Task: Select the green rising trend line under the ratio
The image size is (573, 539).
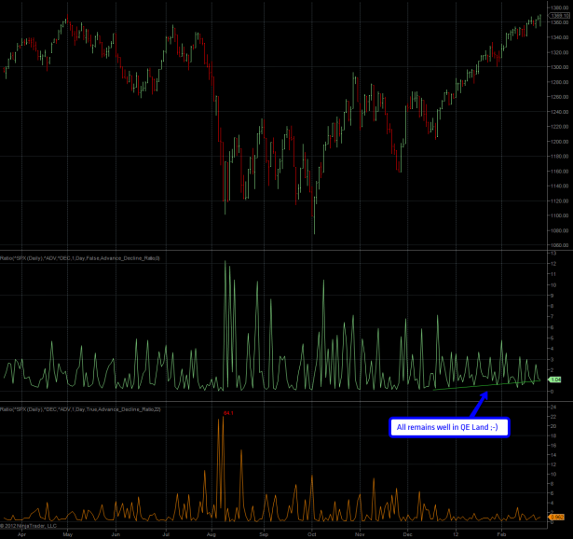Action: 486,385
